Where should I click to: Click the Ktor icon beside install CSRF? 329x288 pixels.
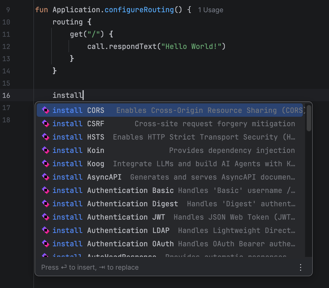click(46, 124)
